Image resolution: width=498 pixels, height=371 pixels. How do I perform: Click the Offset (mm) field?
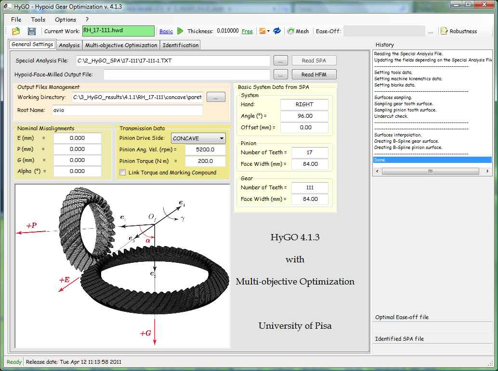click(304, 127)
